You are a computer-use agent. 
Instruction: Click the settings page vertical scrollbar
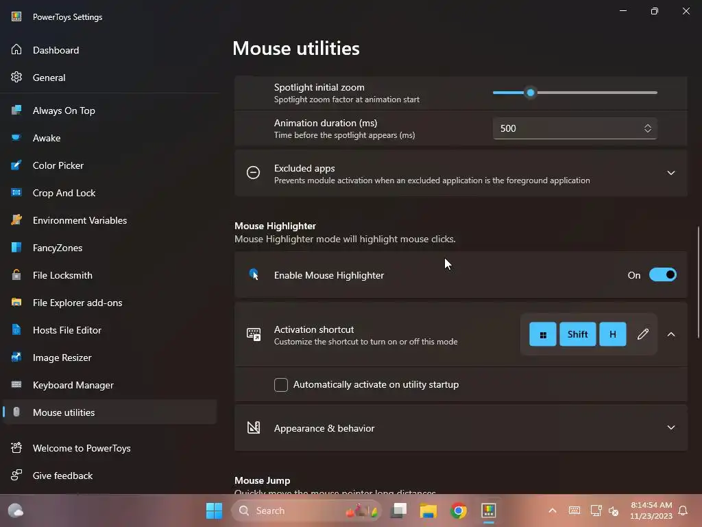pos(699,282)
